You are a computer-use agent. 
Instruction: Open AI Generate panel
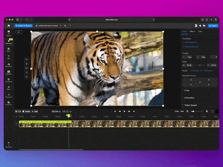(x=8, y=42)
